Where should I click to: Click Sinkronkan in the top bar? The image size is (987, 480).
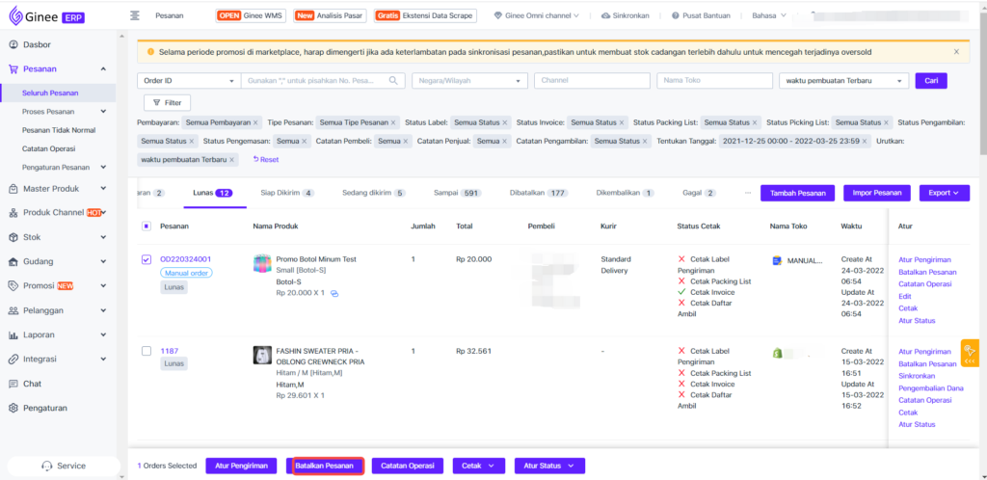pos(625,15)
